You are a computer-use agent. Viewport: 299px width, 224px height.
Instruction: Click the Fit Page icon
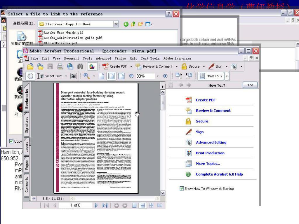click(111, 76)
